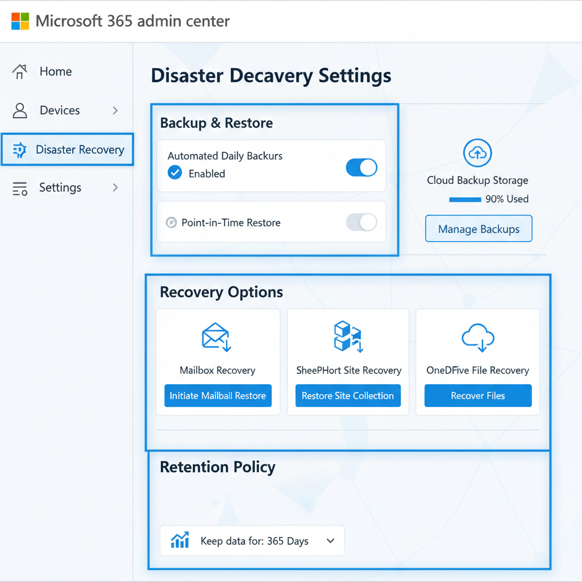Click the Cloud Backup Storage upload icon
This screenshot has width=582, height=582.
477,152
